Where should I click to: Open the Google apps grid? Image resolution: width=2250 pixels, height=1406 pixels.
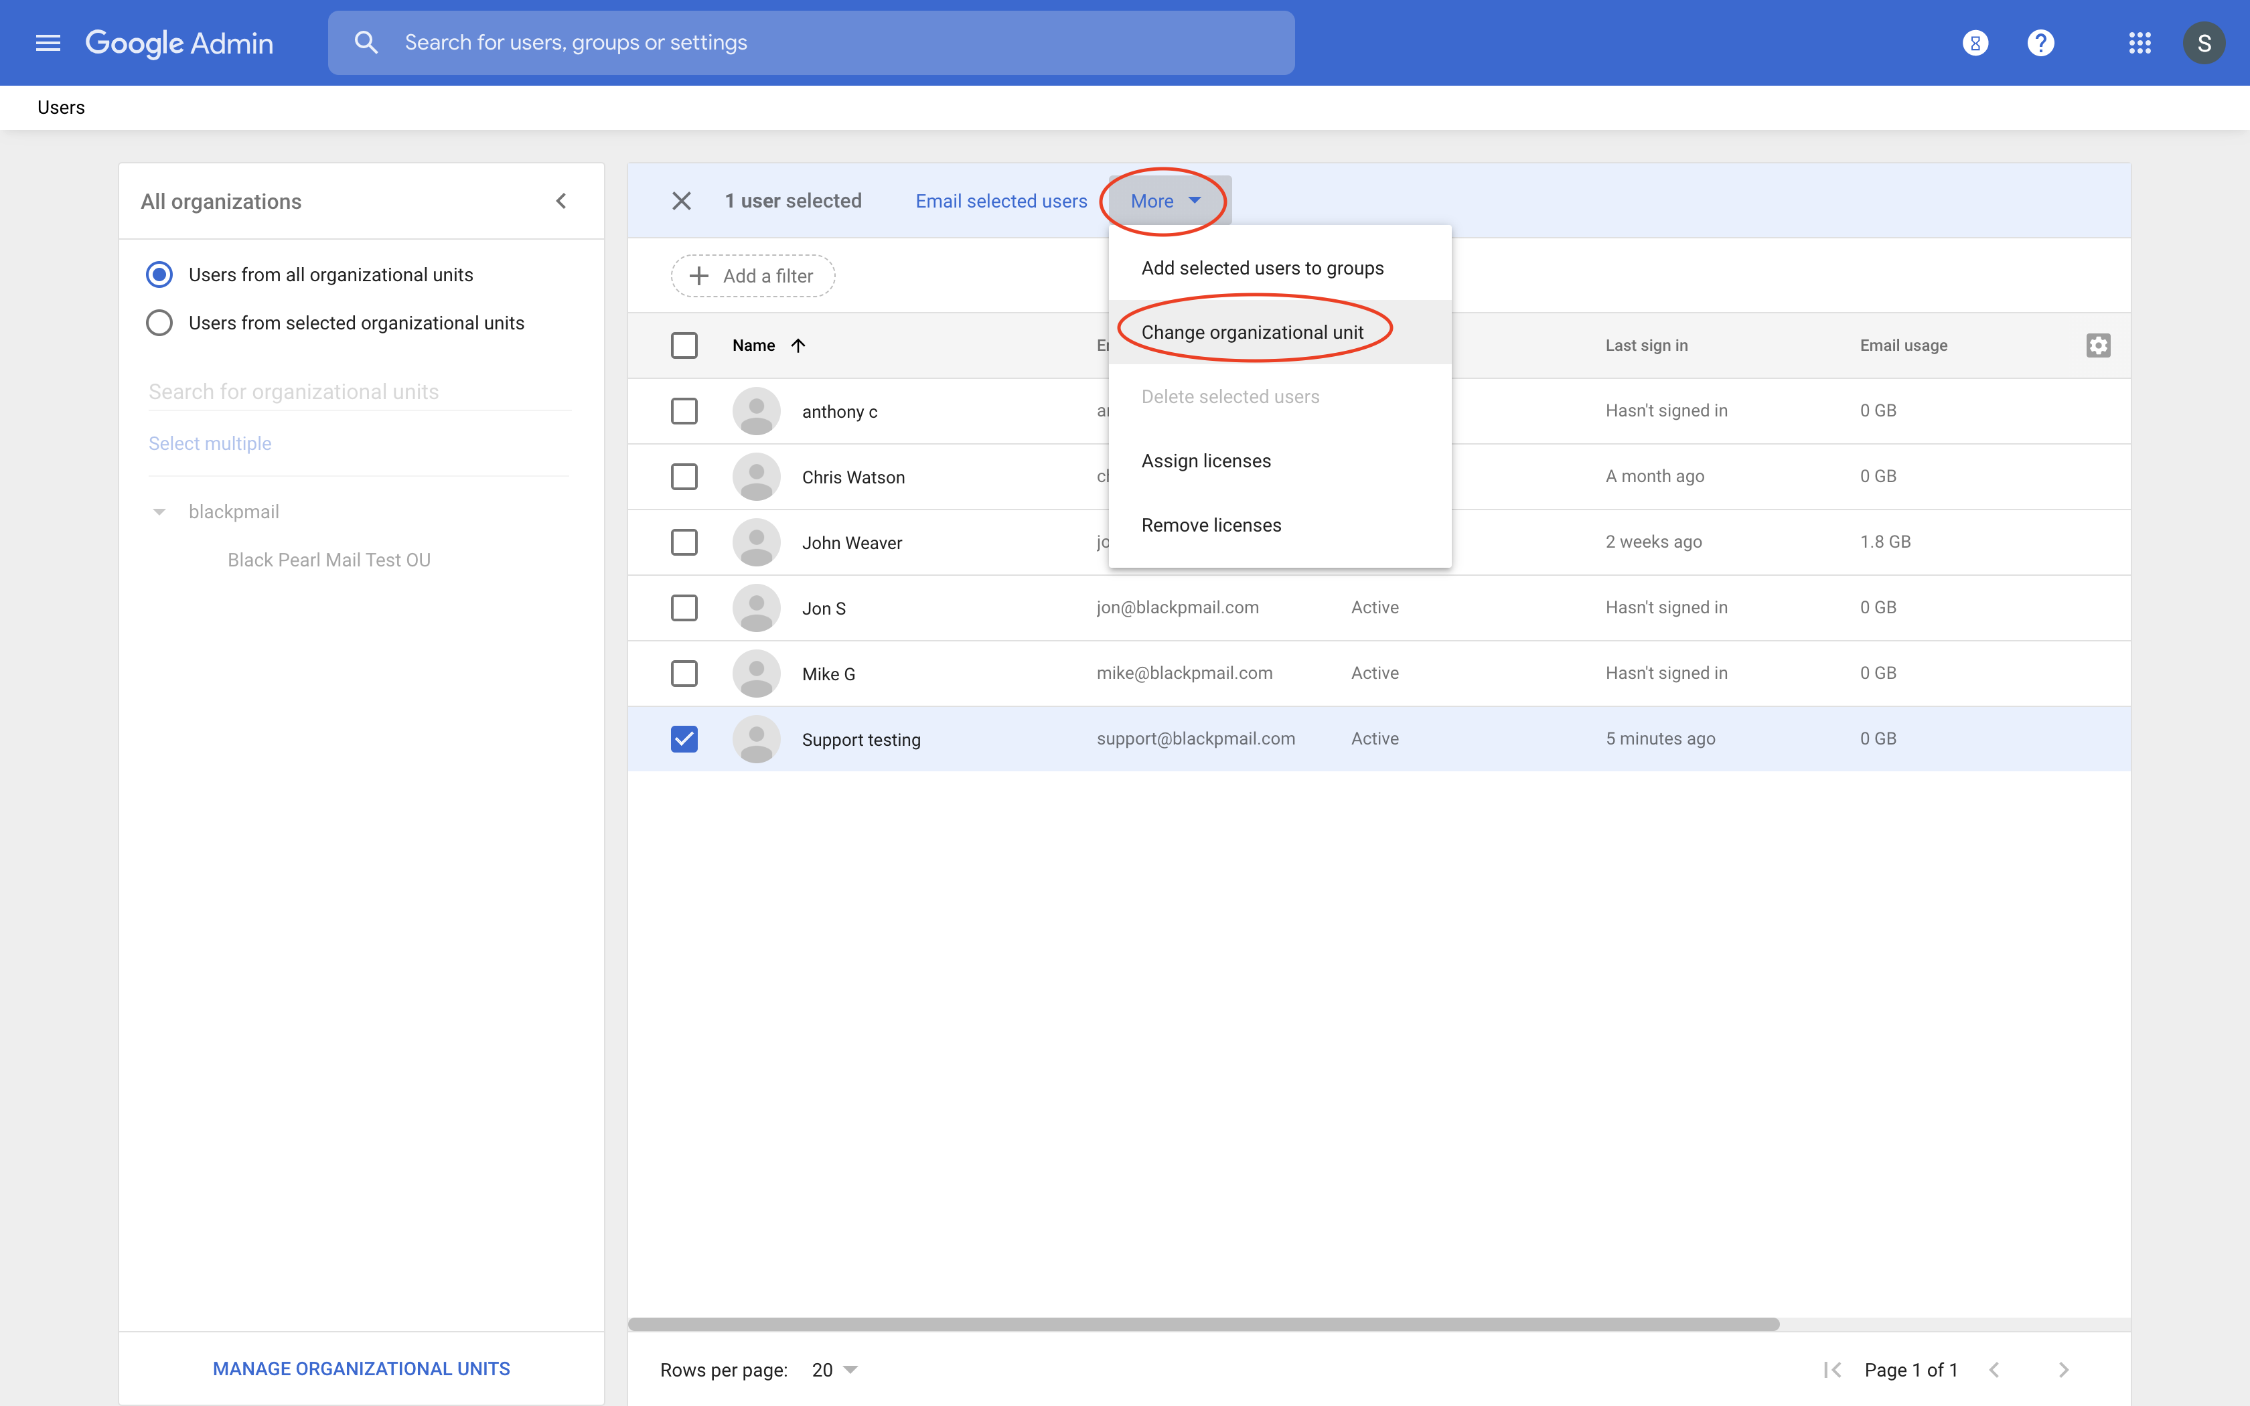click(2140, 43)
